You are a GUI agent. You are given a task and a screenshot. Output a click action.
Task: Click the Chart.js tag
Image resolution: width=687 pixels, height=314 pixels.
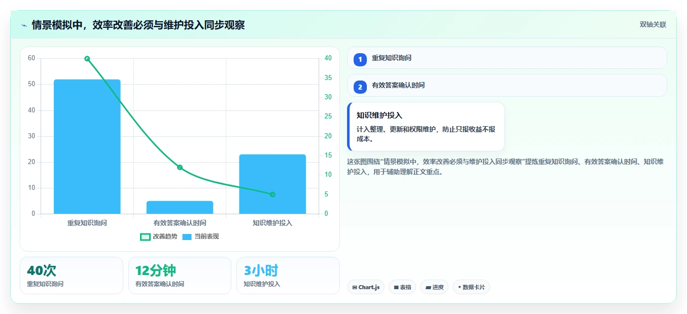point(366,287)
